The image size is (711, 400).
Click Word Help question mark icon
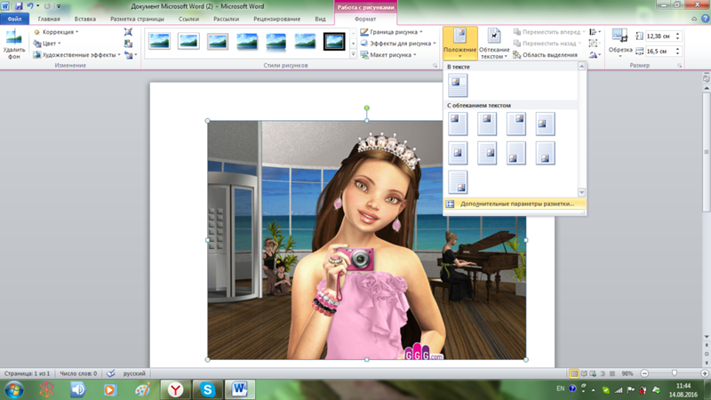[705, 19]
